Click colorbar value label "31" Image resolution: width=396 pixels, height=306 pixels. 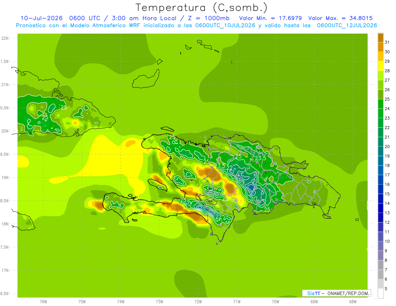pos(387,42)
